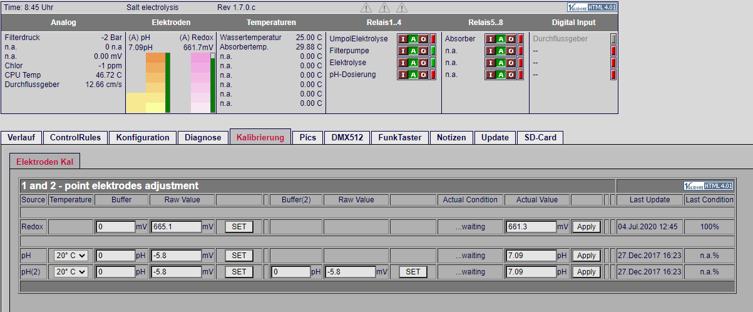This screenshot has width=753, height=312.
Task: Click the Filterpumpe green status LED
Action: point(433,51)
